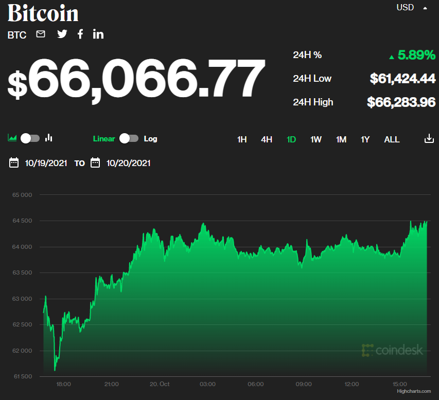This screenshot has width=439, height=400.
Task: Click the area chart icon
Action: pyautogui.click(x=12, y=138)
